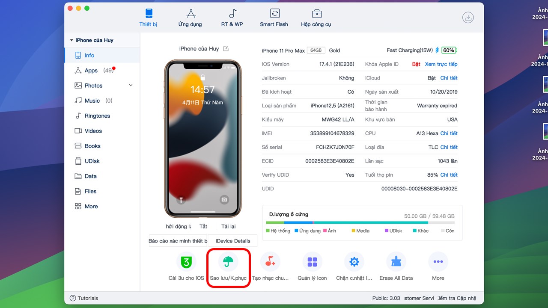Click Chi tiết link for Tuổi thọ pin
This screenshot has width=548, height=308.
click(x=449, y=175)
